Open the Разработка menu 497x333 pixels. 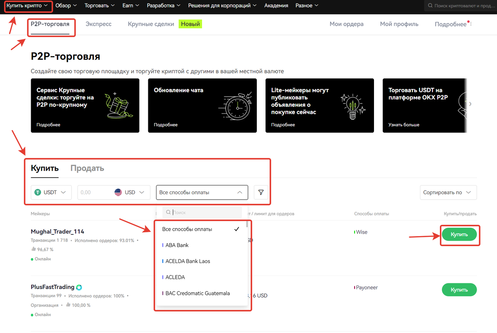pos(164,6)
